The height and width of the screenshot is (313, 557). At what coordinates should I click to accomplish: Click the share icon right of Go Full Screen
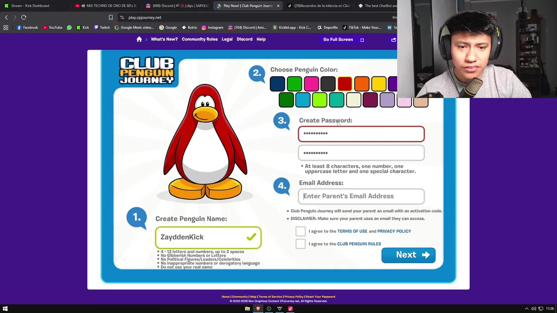[x=393, y=40]
